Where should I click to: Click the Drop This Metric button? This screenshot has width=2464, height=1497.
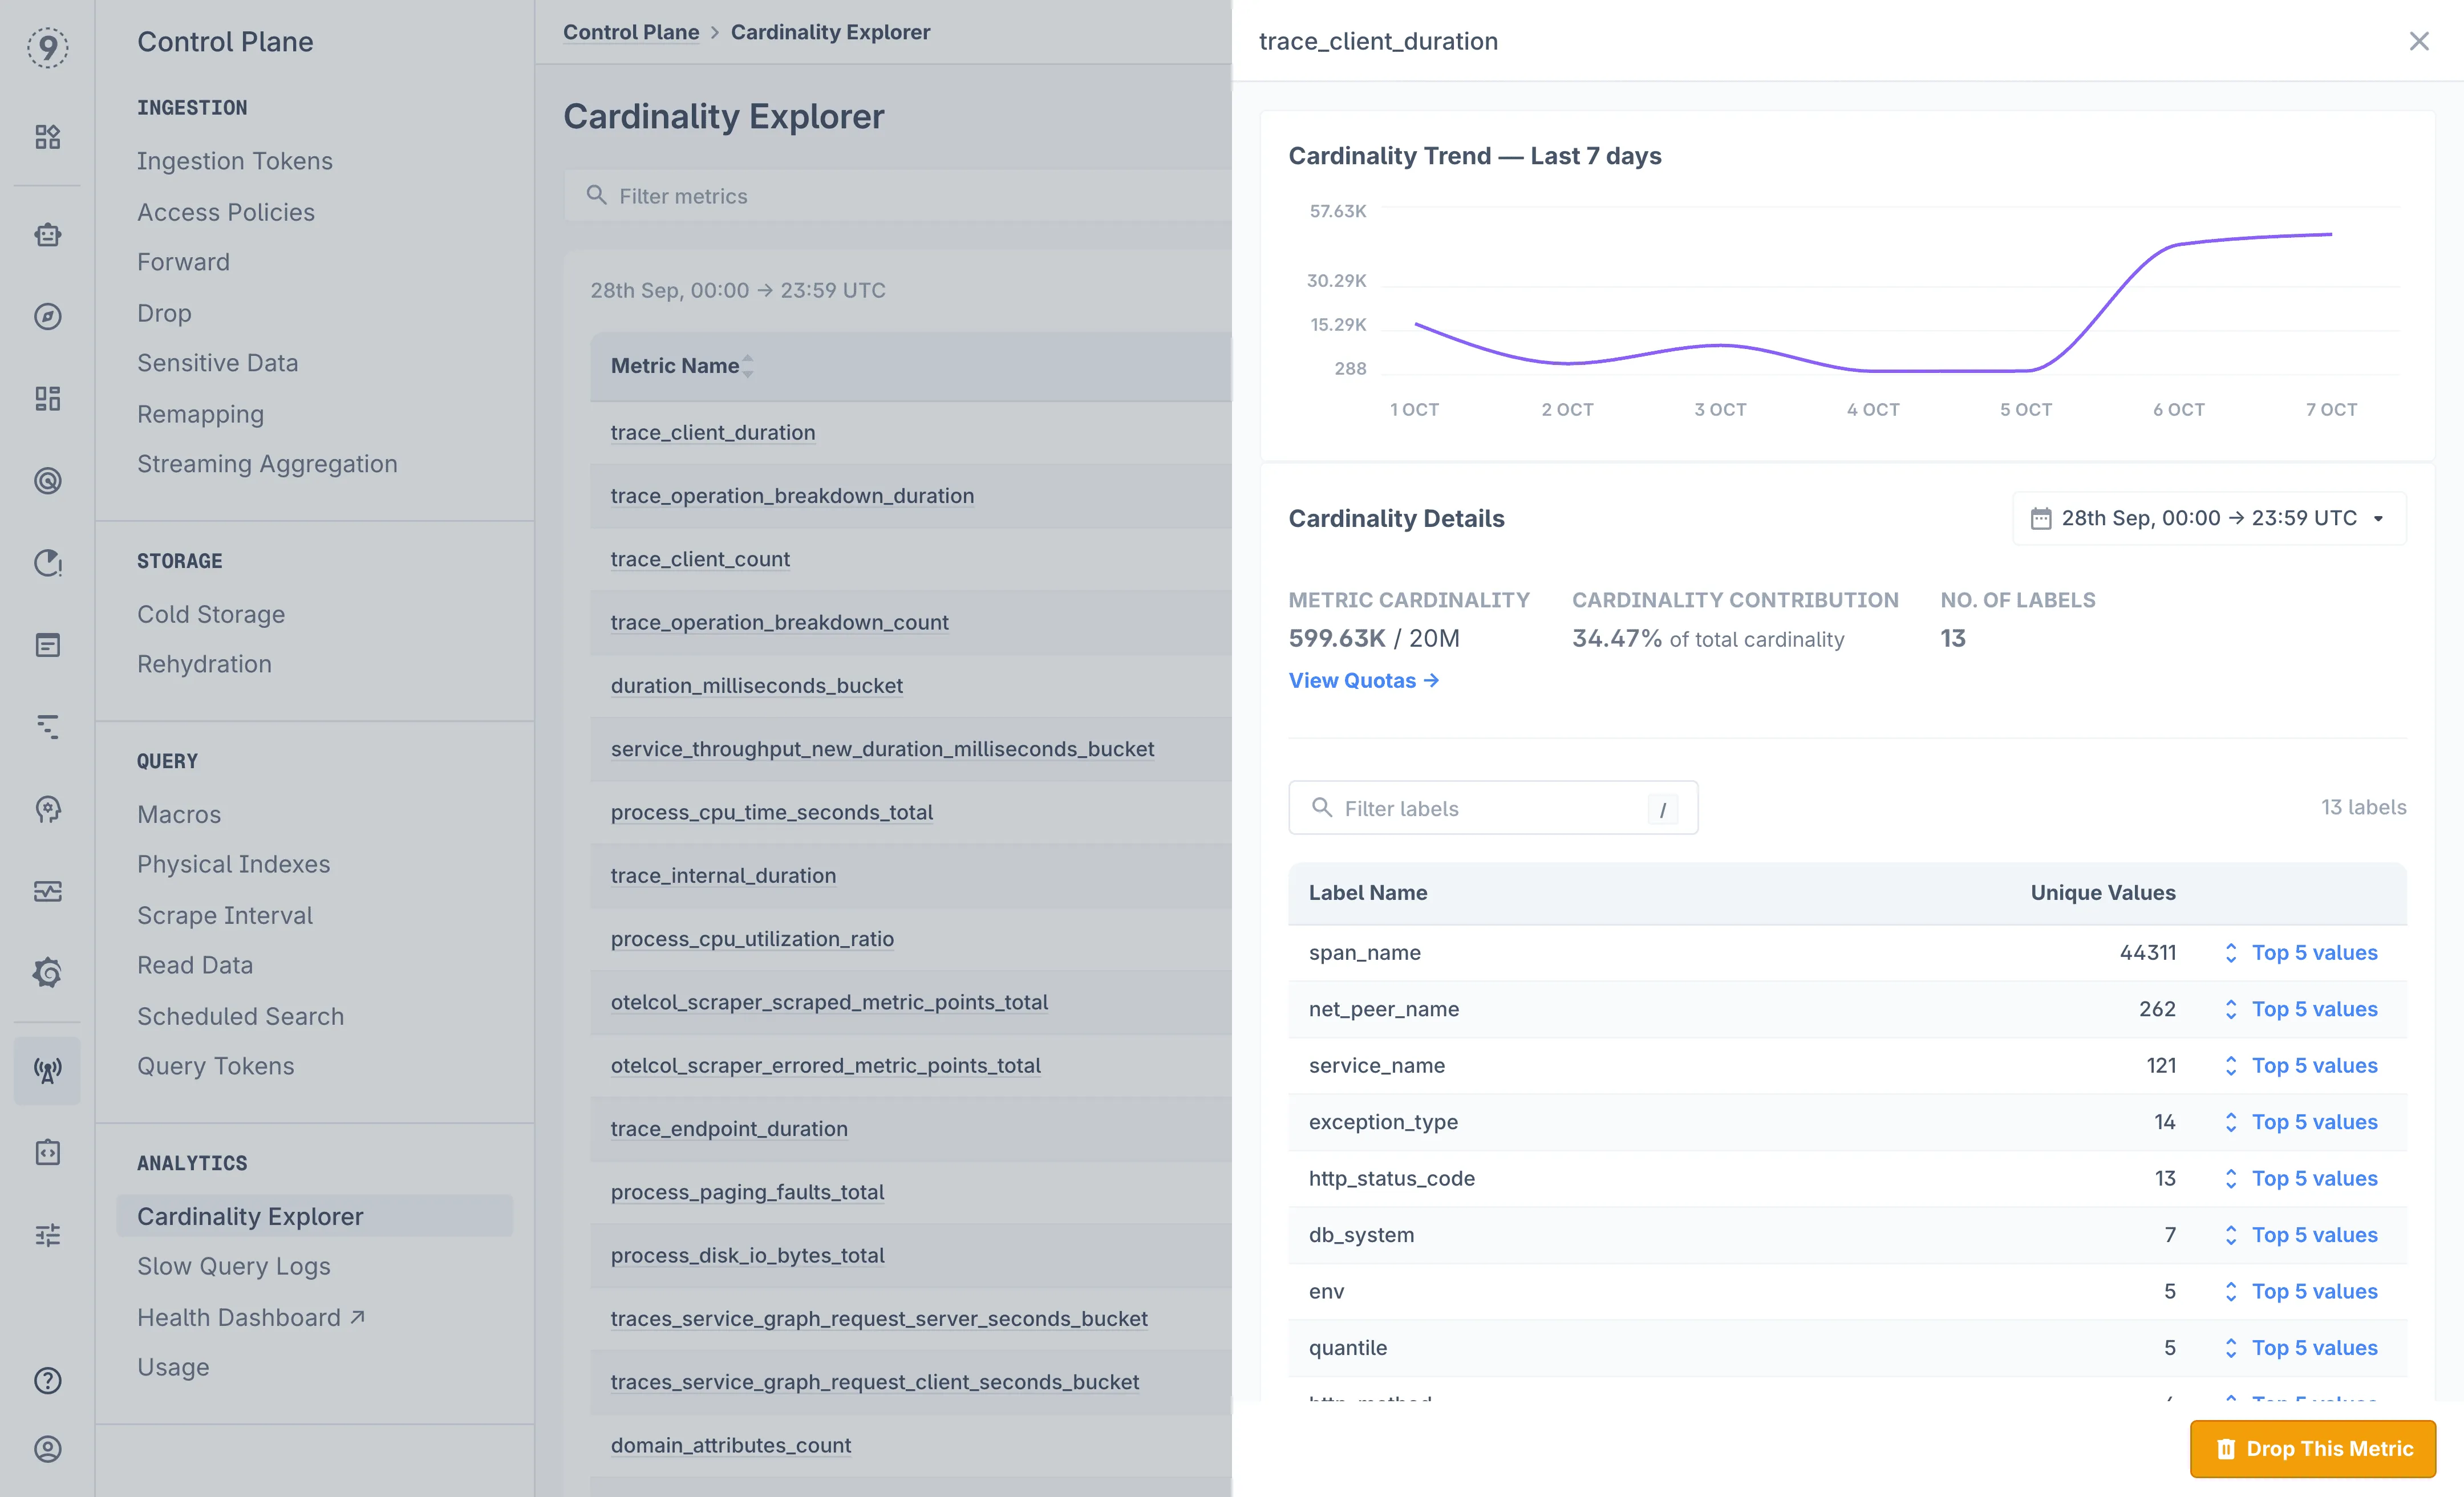(x=2312, y=1449)
